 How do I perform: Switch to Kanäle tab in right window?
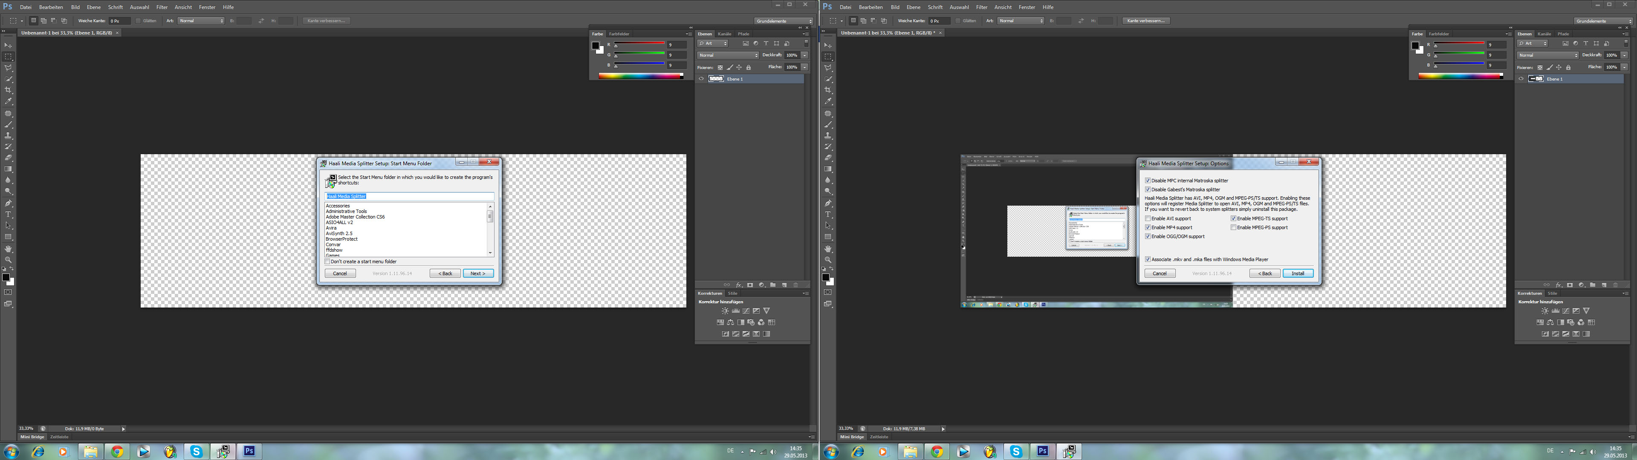click(x=1544, y=34)
